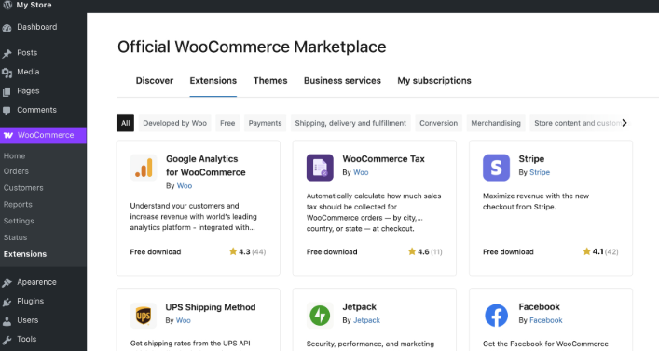Viewport: 659px width, 351px height.
Task: Click the Google Analytics bar chart icon
Action: (x=144, y=167)
